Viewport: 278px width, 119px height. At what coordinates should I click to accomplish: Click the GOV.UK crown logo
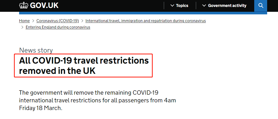(24, 5)
